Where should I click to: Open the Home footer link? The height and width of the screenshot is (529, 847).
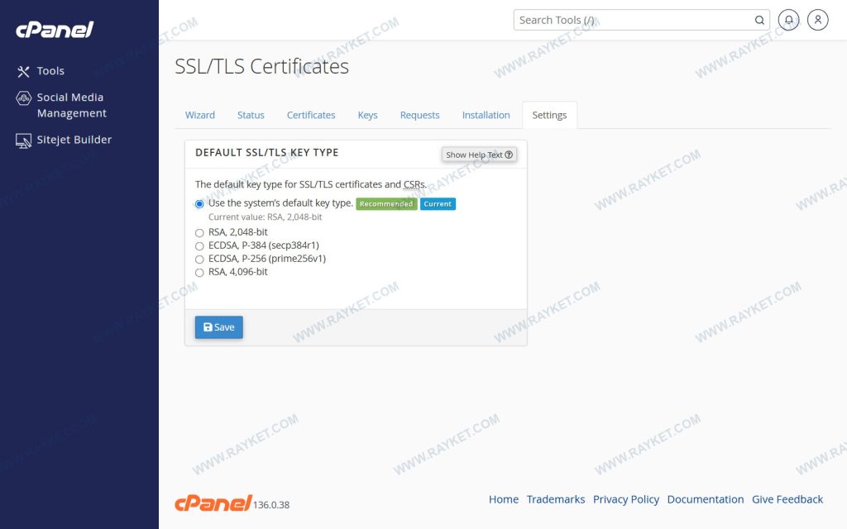tap(504, 499)
